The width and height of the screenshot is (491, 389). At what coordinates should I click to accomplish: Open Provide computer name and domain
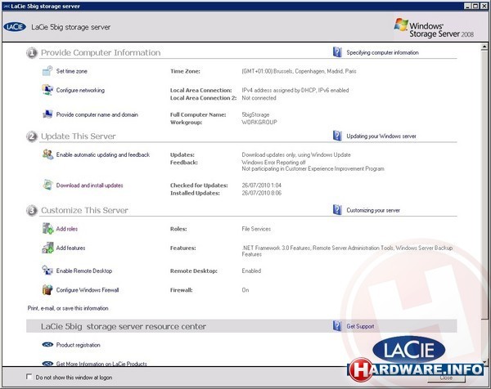coord(97,114)
